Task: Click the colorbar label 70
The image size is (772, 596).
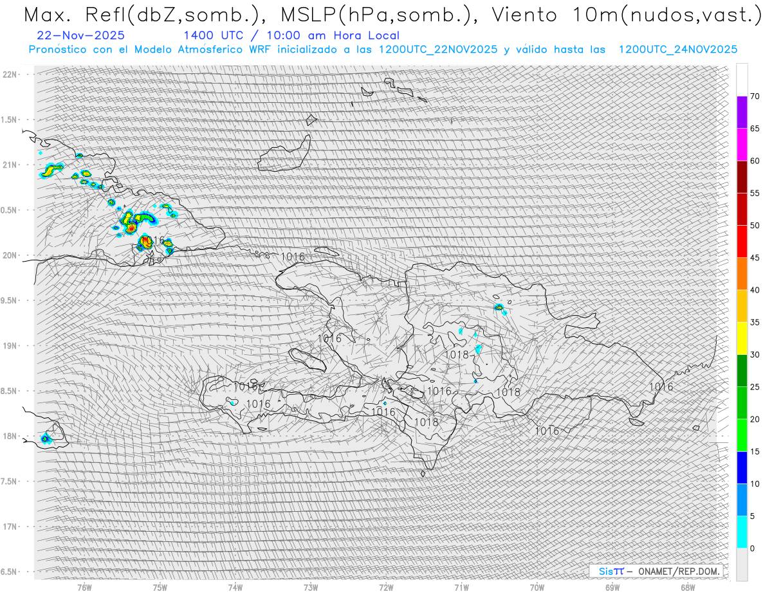Action: click(x=755, y=96)
